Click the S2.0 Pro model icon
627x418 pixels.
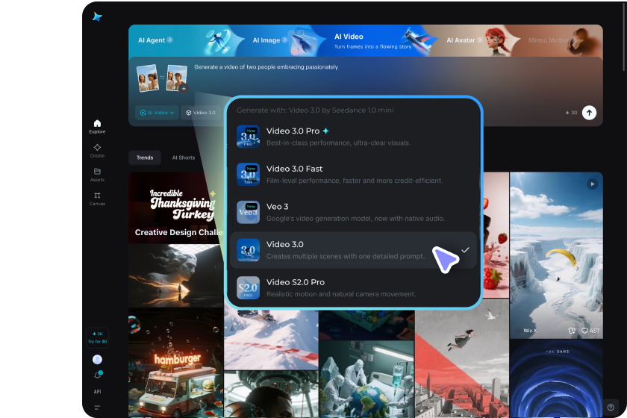click(x=249, y=288)
